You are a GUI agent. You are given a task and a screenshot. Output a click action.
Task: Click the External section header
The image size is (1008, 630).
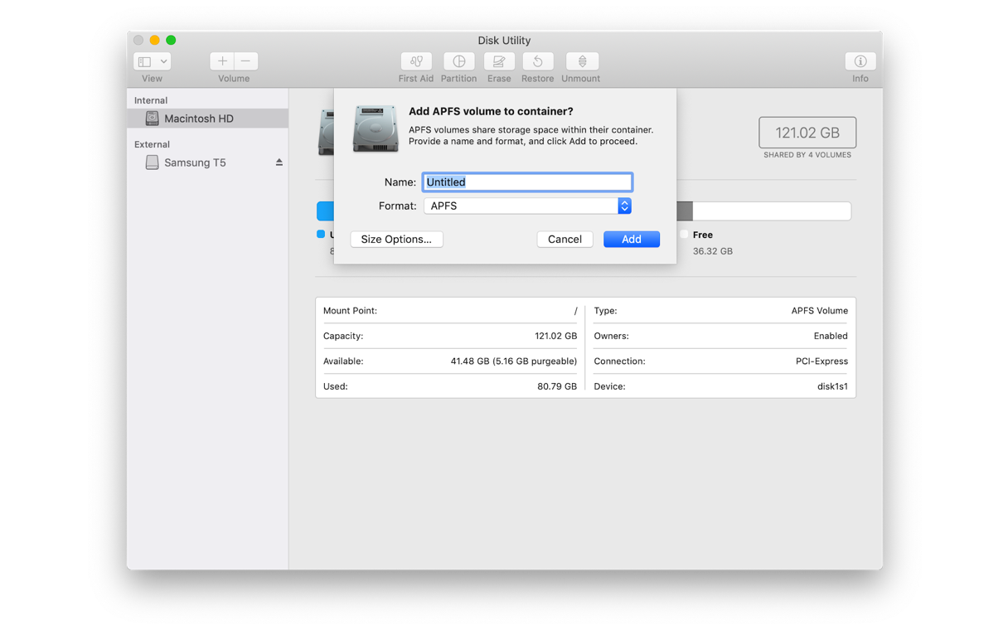pyautogui.click(x=153, y=144)
